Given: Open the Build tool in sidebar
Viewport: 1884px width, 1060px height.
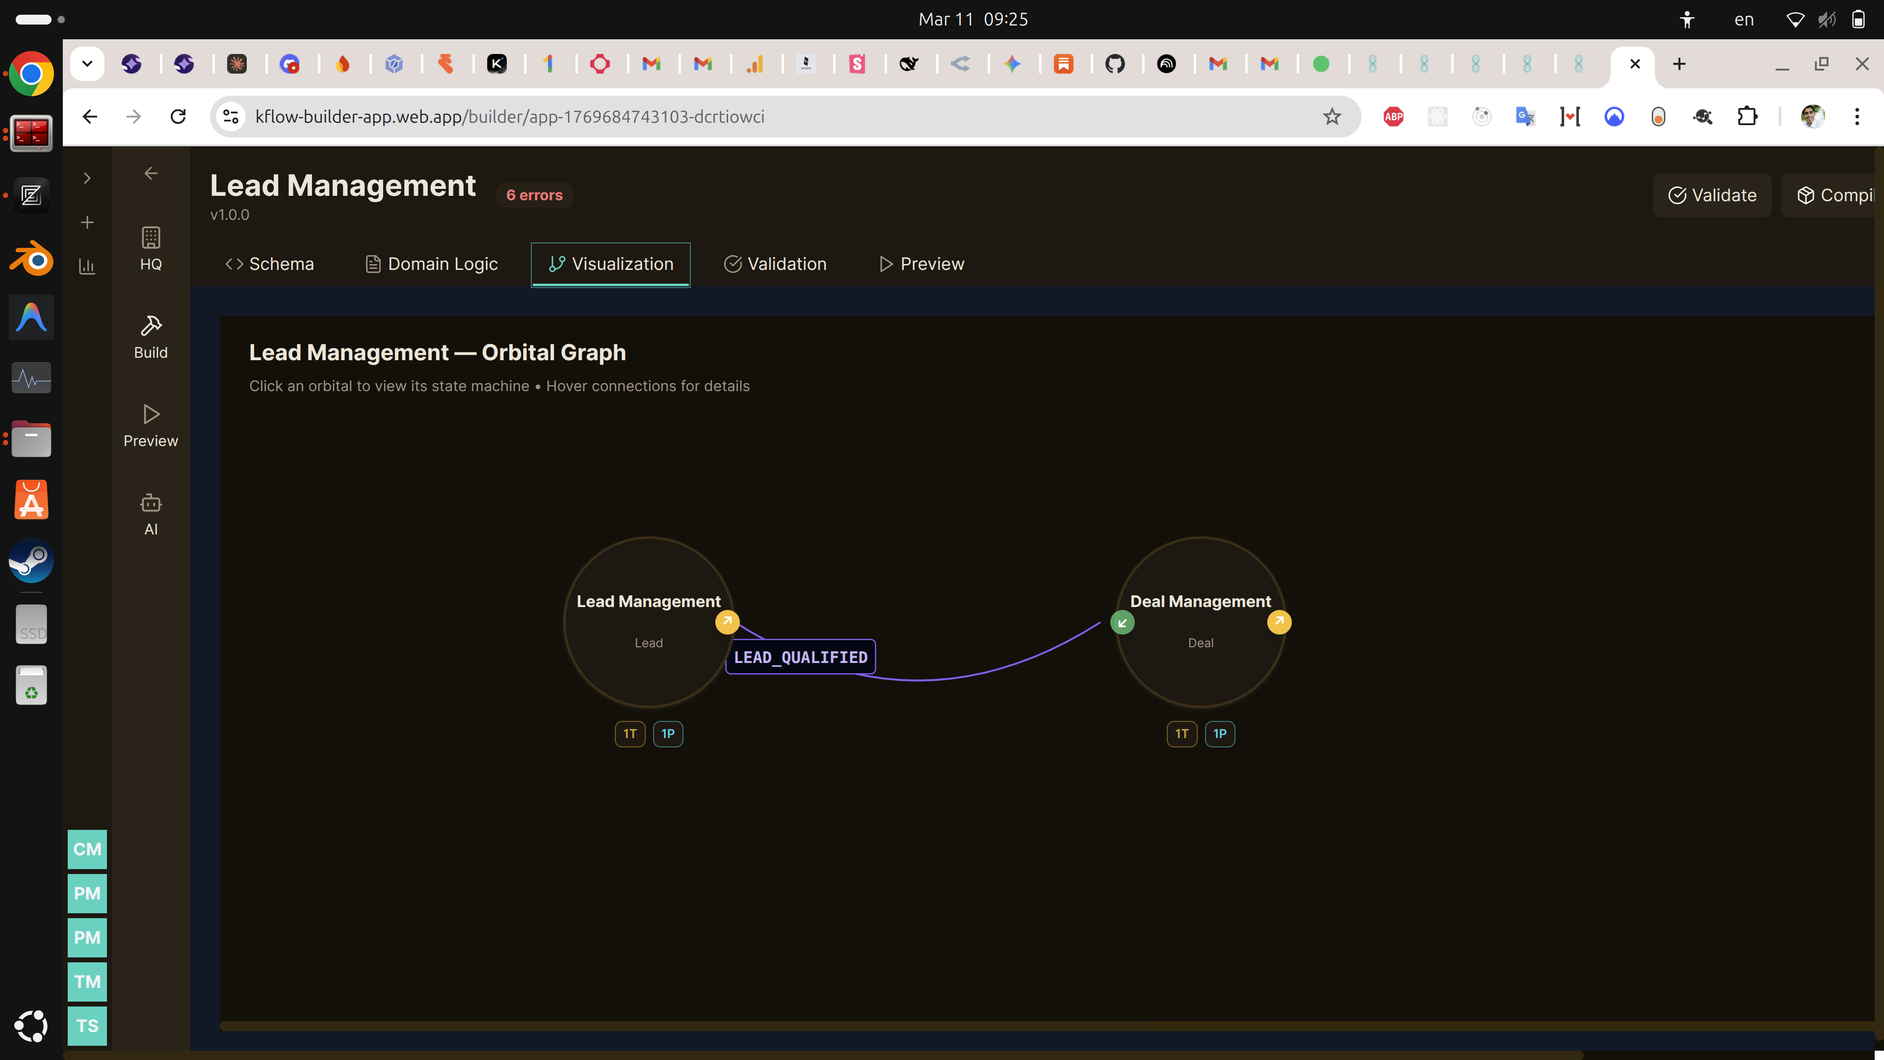Looking at the screenshot, I should [x=151, y=337].
